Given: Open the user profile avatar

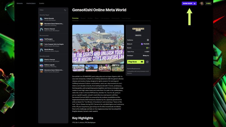Looking at the screenshot, I should (x=202, y=3).
